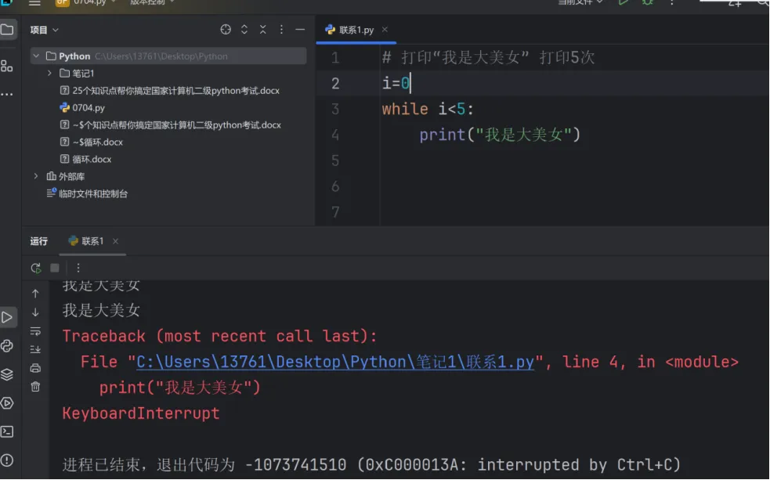The width and height of the screenshot is (770, 480).
Task: Click the 进程已结束 exit code line
Action: pyautogui.click(x=371, y=464)
